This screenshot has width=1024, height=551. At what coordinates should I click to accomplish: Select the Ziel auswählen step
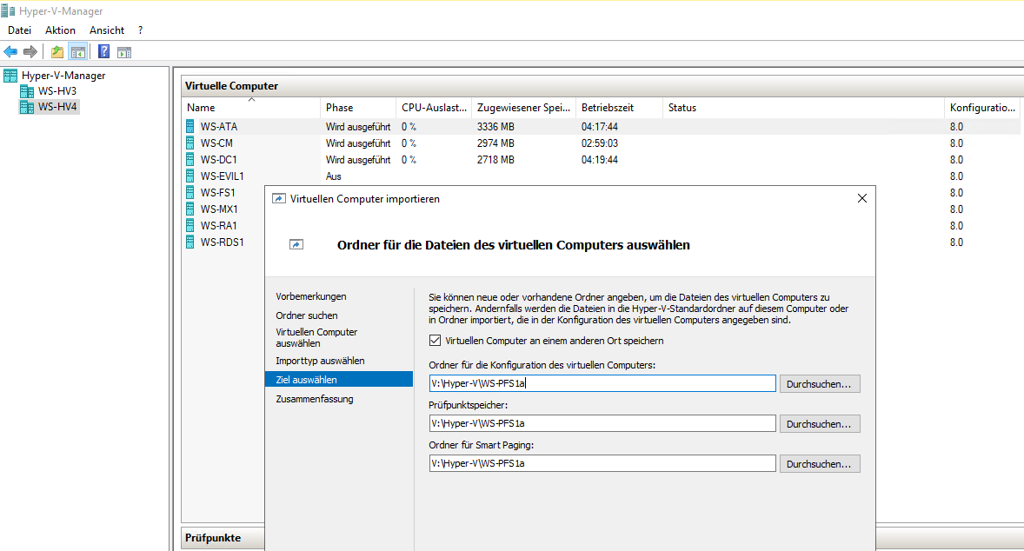pos(339,379)
